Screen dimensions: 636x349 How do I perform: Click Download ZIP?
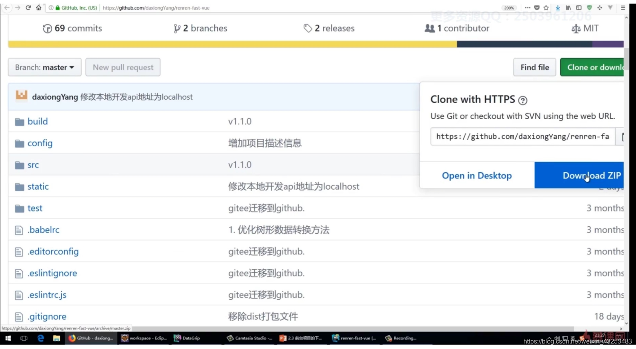point(579,175)
